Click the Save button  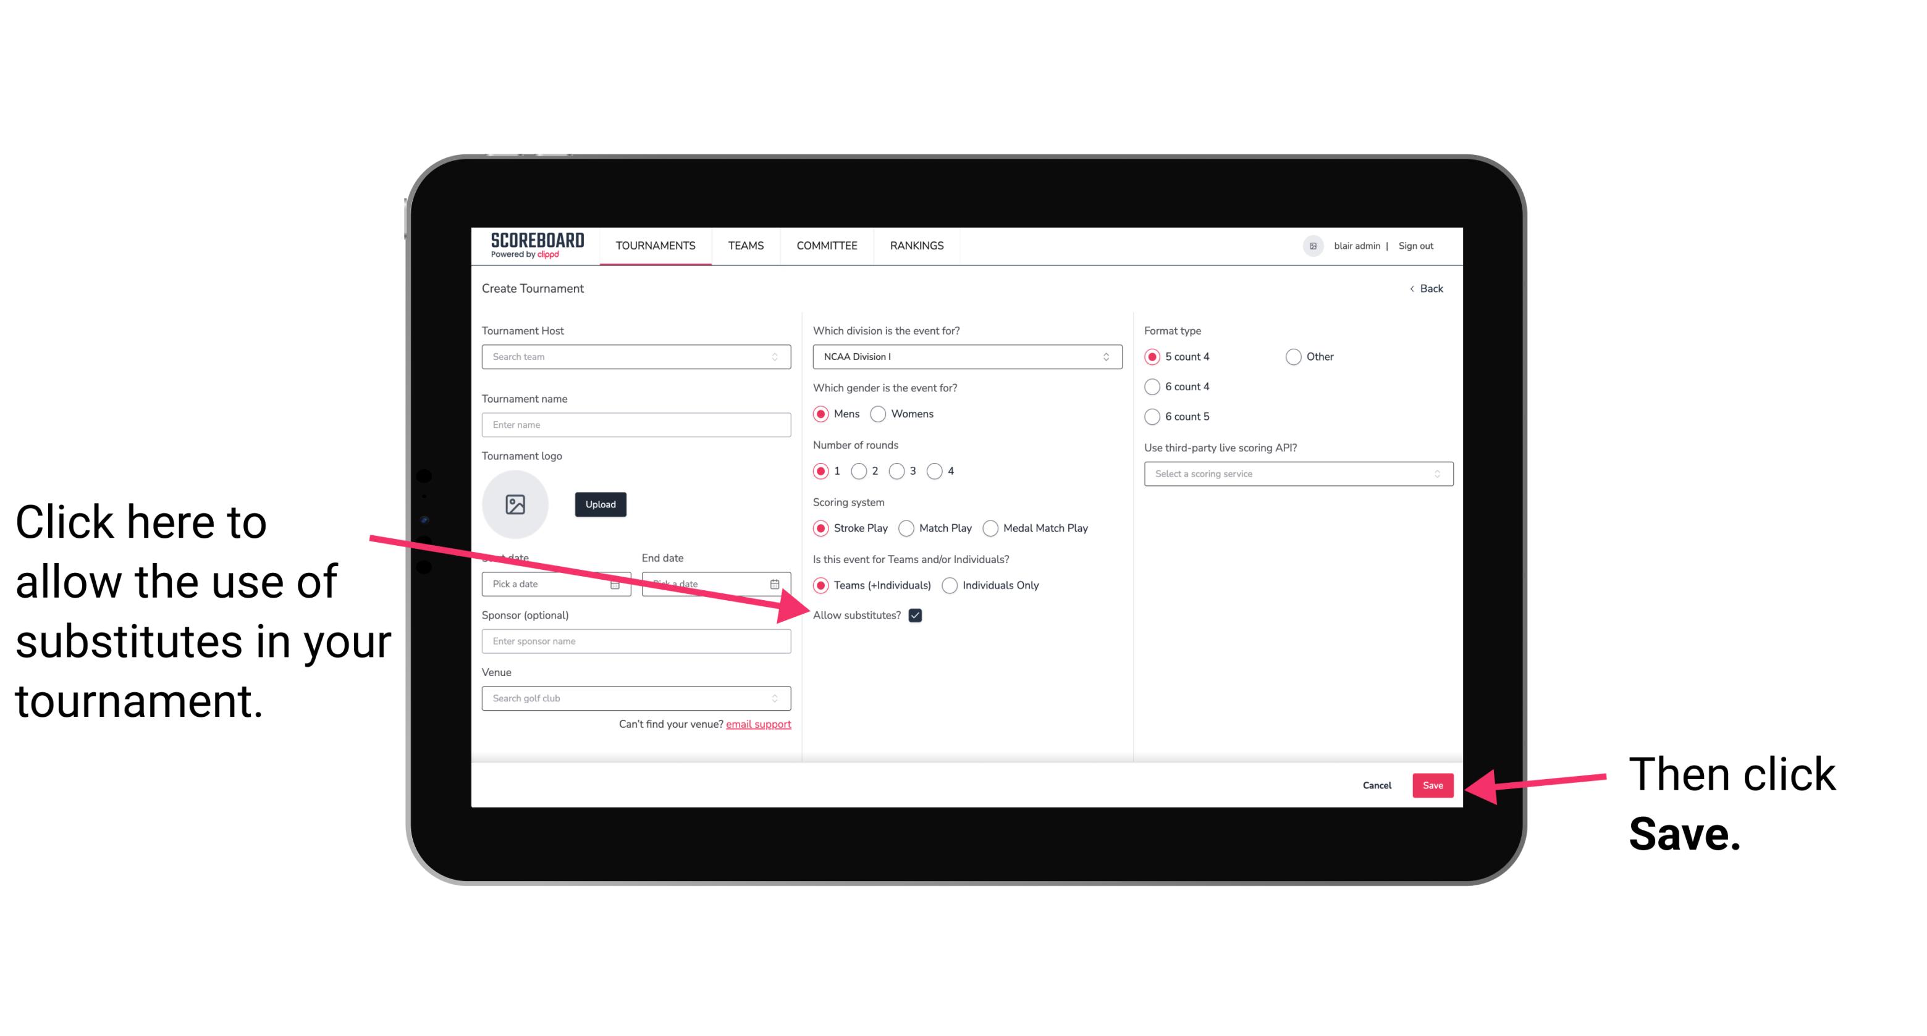click(x=1432, y=783)
